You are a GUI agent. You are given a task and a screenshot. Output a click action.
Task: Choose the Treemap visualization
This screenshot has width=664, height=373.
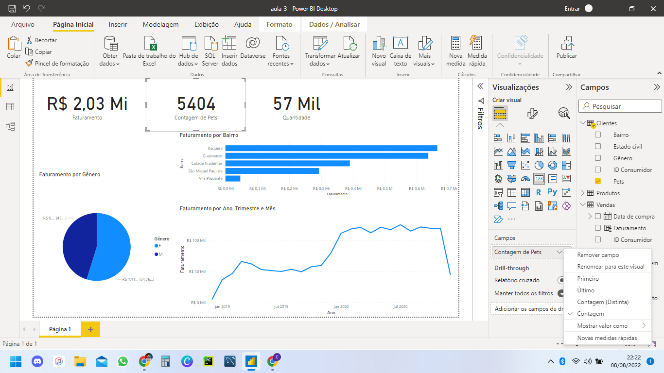pos(566,165)
